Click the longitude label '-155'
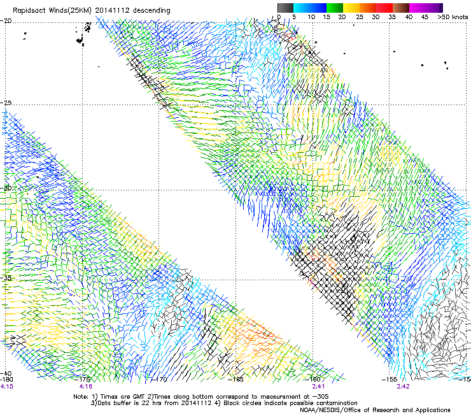 pyautogui.click(x=390, y=380)
